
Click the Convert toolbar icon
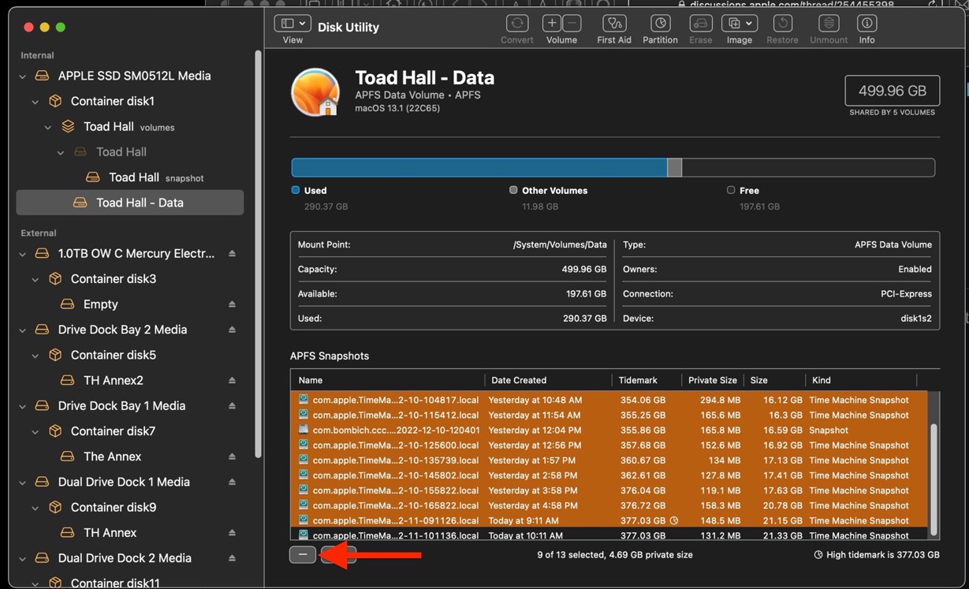pos(516,24)
